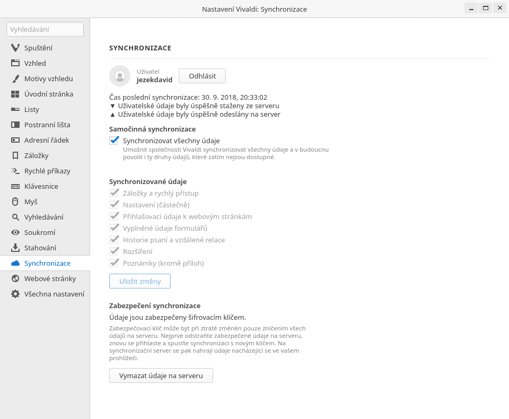Viewport: 509px width, 419px height.
Task: Open the Vzhled settings section
Action: coord(45,63)
